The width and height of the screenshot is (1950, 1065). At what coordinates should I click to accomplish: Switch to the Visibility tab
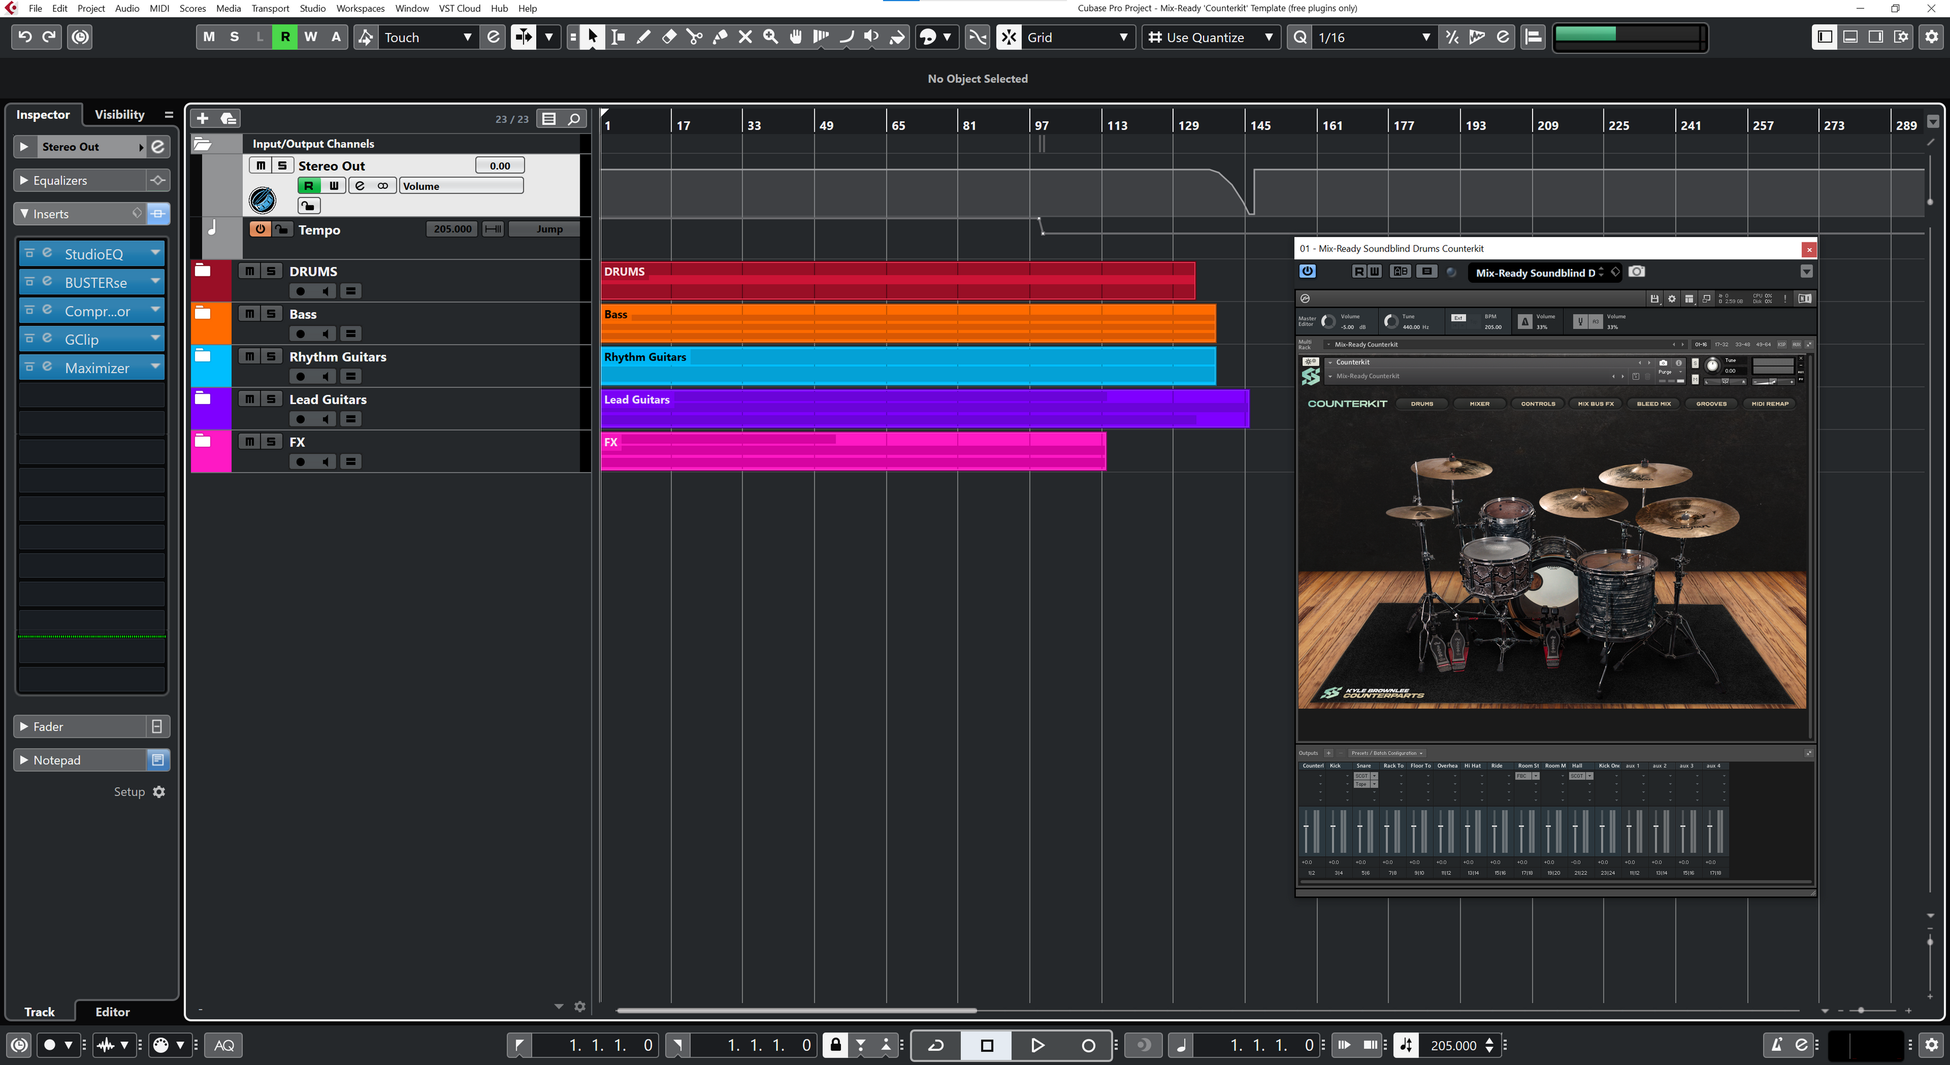pyautogui.click(x=119, y=115)
